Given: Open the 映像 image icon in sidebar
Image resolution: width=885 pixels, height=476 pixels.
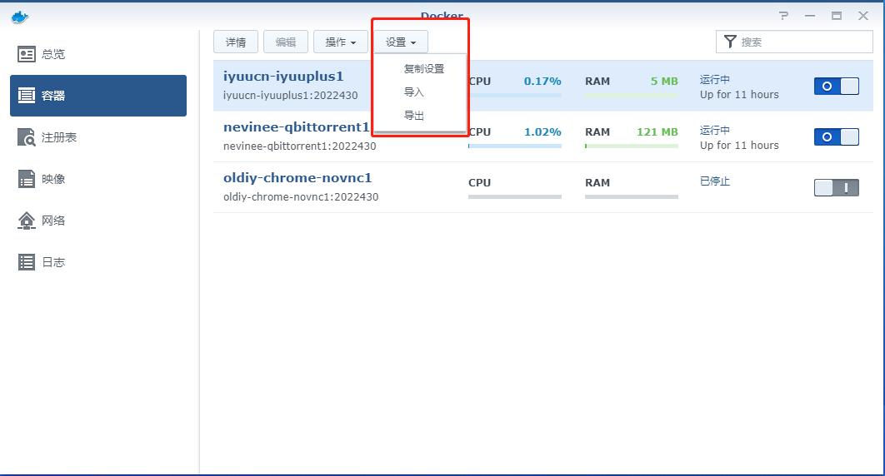Looking at the screenshot, I should click(x=27, y=179).
